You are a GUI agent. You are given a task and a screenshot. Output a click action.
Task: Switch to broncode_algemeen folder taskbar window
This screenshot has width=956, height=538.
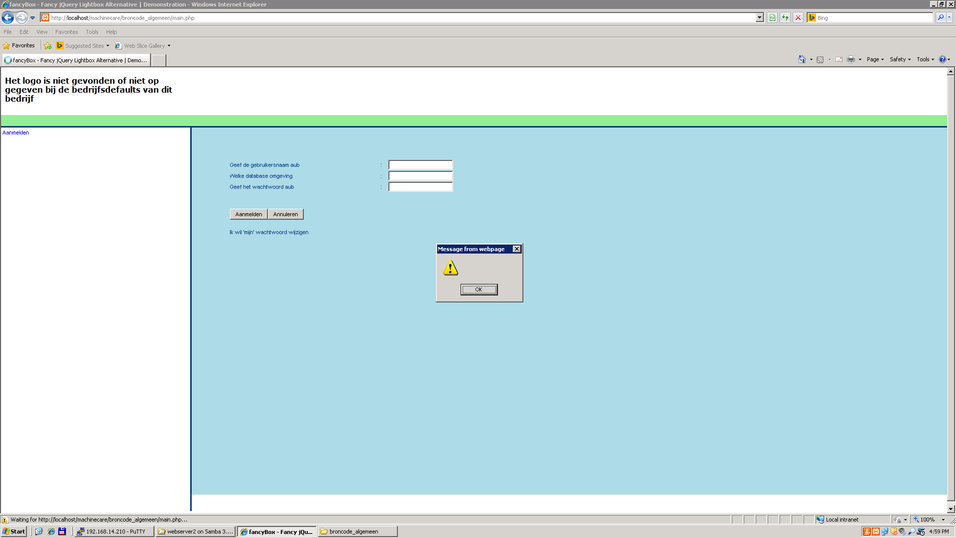click(358, 532)
